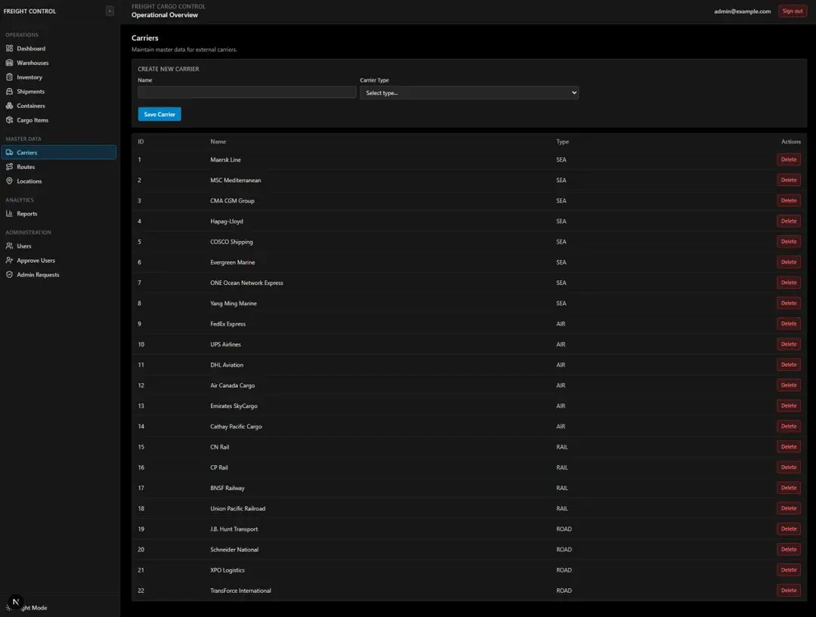
Task: Sign out of the admin account
Action: (x=792, y=11)
